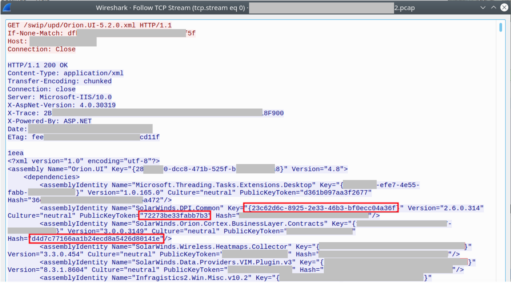Click the SolarWinds.DPI.Common assembly name
The height and width of the screenshot is (283, 511).
tap(178, 208)
